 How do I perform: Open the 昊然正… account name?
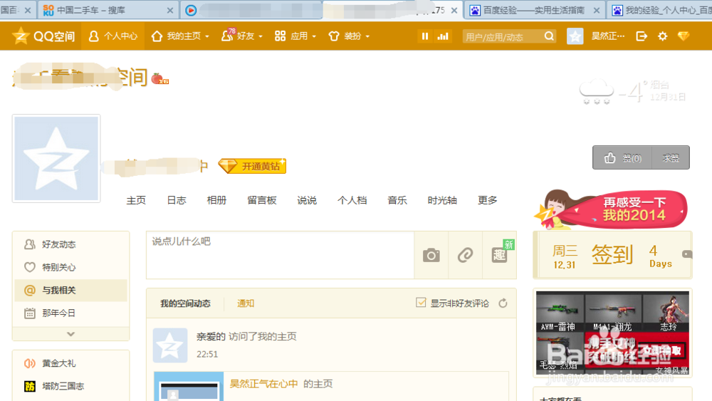[x=608, y=36]
